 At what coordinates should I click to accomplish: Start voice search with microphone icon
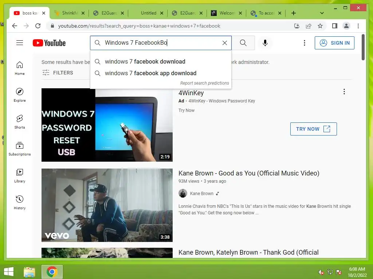click(265, 43)
